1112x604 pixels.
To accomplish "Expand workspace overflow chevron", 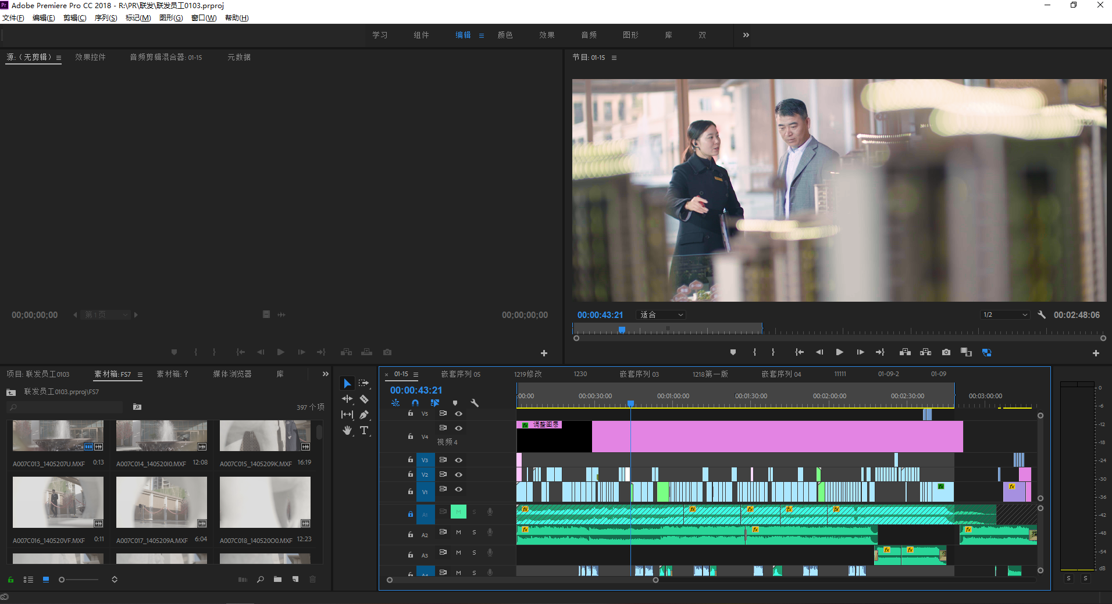I will tap(746, 35).
